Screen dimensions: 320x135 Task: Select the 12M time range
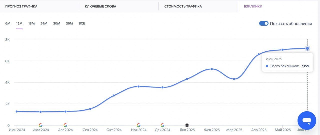(x=19, y=23)
